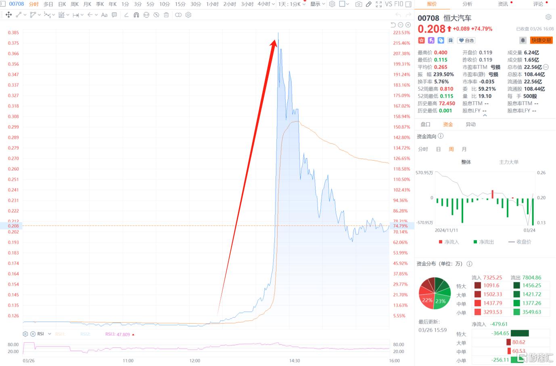The height and width of the screenshot is (366, 556).
Task: Toggle the right sidebar panel icon
Action: pos(408,4)
